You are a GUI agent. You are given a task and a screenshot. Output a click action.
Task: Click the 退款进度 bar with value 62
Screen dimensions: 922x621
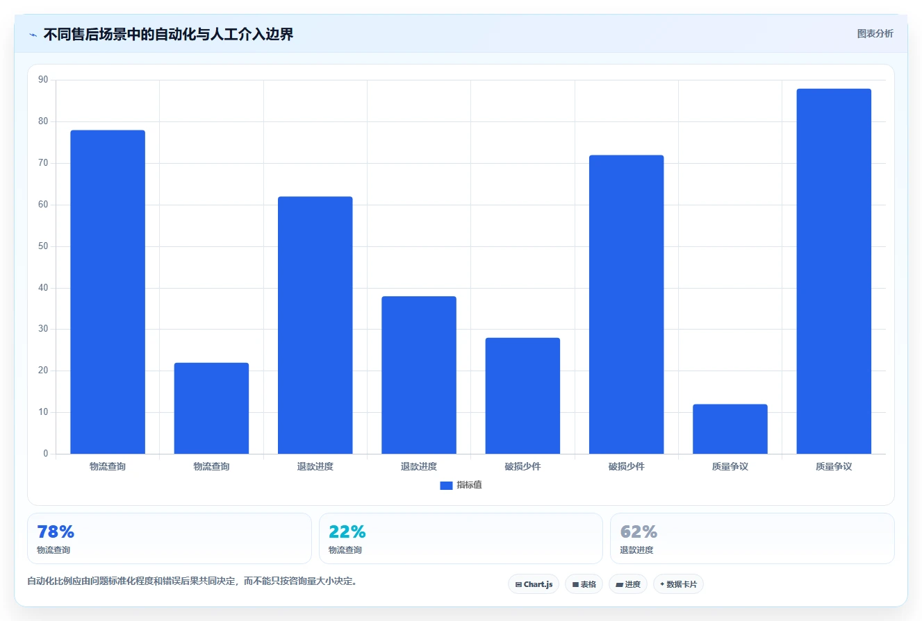315,325
